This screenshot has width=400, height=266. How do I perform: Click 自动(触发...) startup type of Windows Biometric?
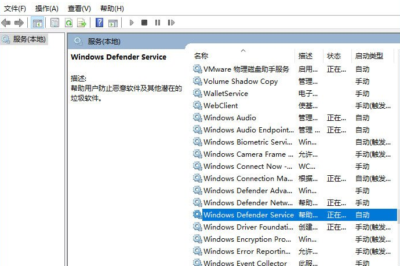pyautogui.click(x=373, y=142)
